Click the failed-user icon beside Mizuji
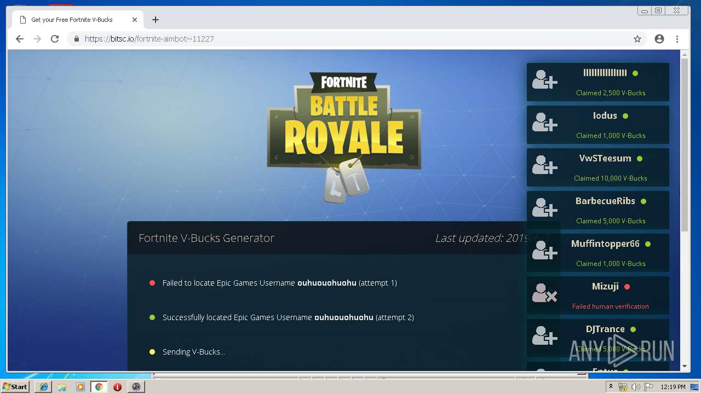 coord(544,293)
